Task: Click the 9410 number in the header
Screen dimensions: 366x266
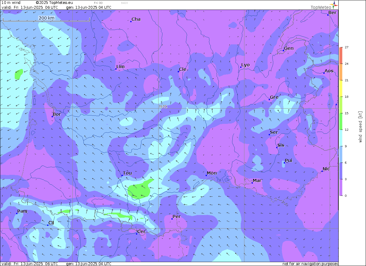Action: [x=124, y=3]
